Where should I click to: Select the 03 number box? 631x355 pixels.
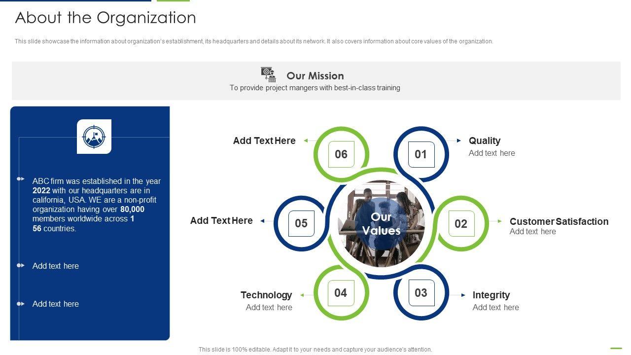coord(421,293)
